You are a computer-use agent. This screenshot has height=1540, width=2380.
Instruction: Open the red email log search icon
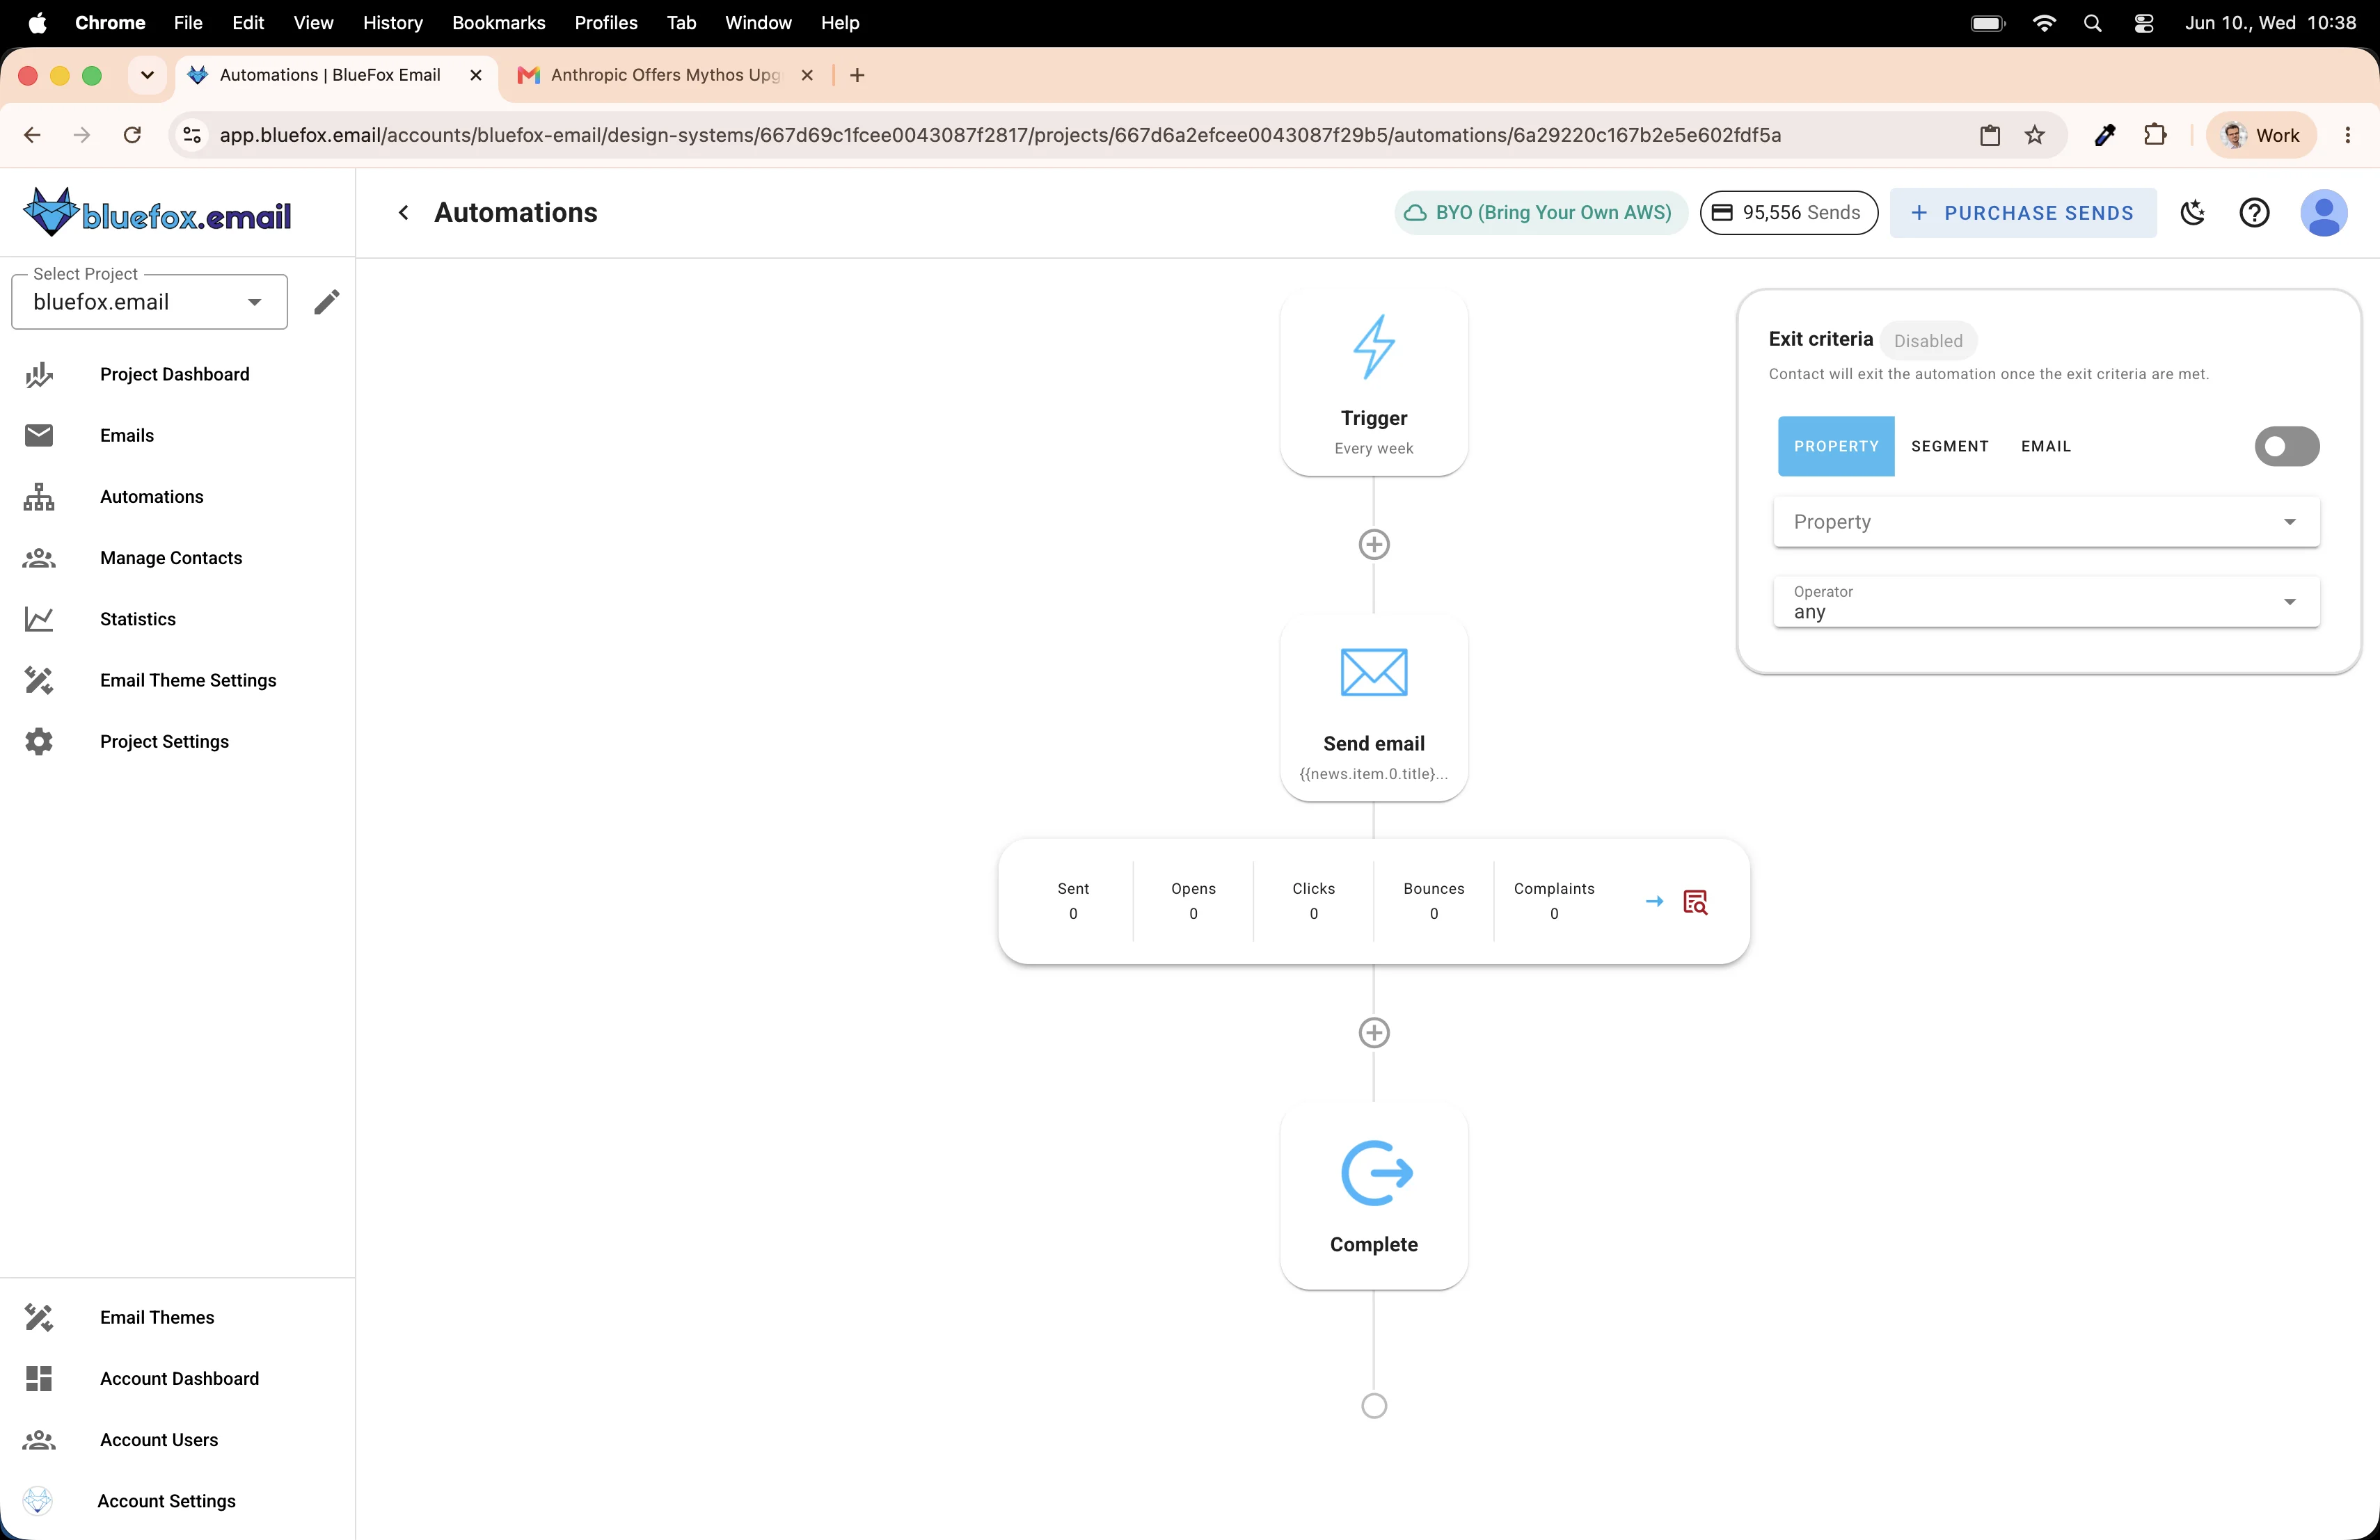point(1695,901)
